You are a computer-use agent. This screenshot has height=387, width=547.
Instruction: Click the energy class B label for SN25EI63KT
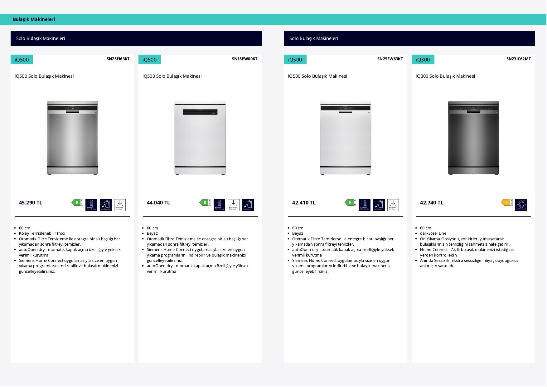point(77,203)
